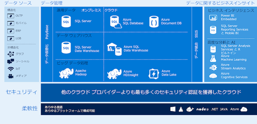Image resolution: width=257 pixels, height=124 pixels.
Task: Click the Apache Hadoop elephant icon
Action: [x=66, y=73]
